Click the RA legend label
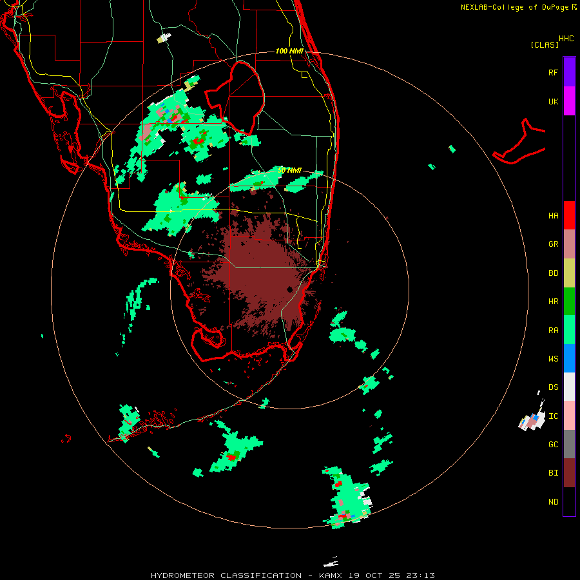Screen dimensions: 580x580 (x=554, y=331)
